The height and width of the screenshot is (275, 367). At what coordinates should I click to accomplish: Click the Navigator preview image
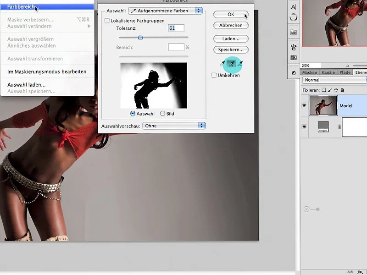pyautogui.click(x=334, y=23)
